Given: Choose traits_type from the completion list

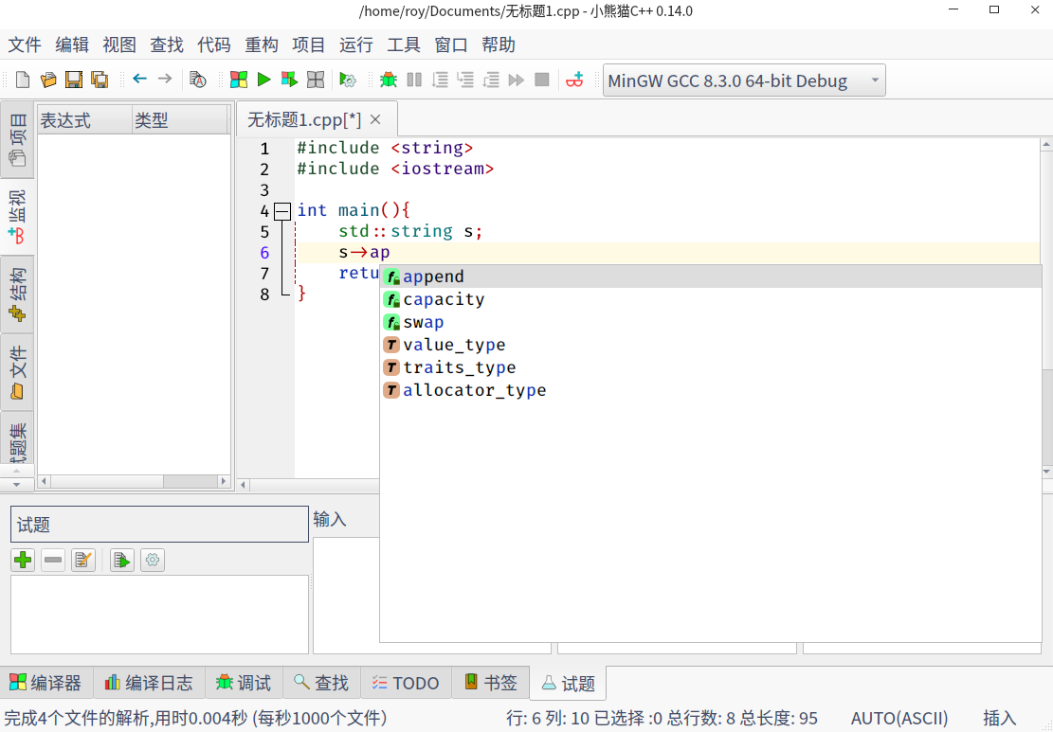Looking at the screenshot, I should [x=711, y=367].
